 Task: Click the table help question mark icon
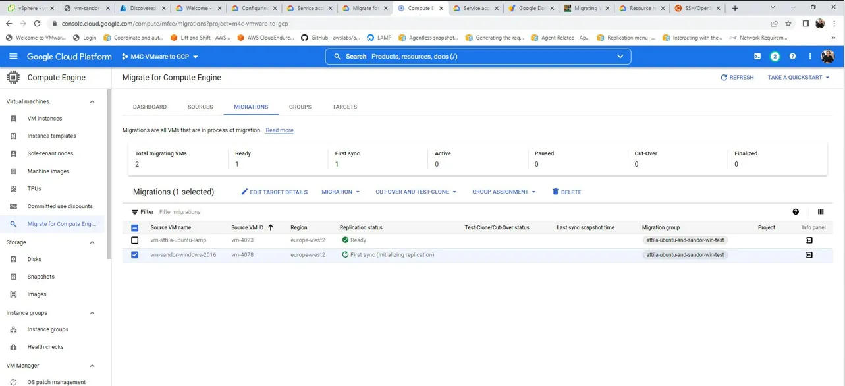point(796,212)
